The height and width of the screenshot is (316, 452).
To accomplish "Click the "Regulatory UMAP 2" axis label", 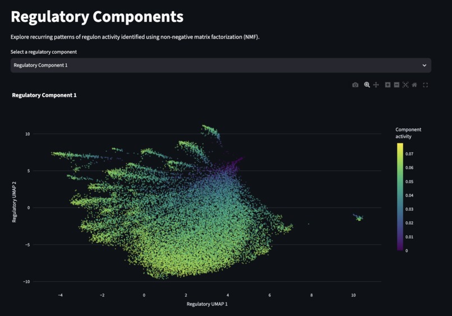I will coord(14,202).
